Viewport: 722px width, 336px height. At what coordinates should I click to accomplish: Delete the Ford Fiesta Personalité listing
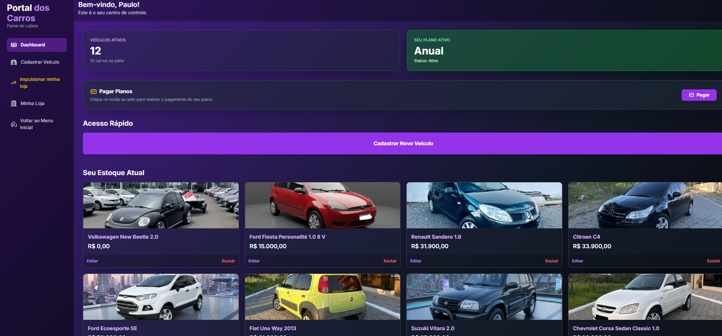click(390, 261)
